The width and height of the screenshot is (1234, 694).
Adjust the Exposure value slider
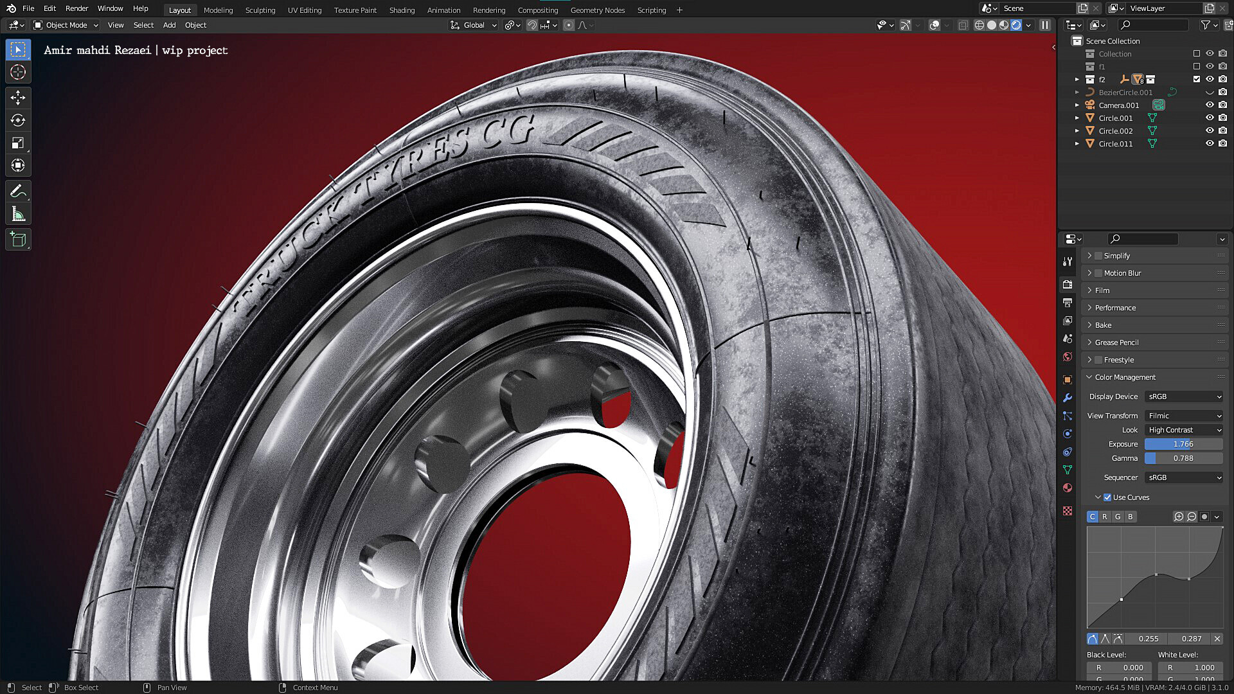(x=1183, y=443)
